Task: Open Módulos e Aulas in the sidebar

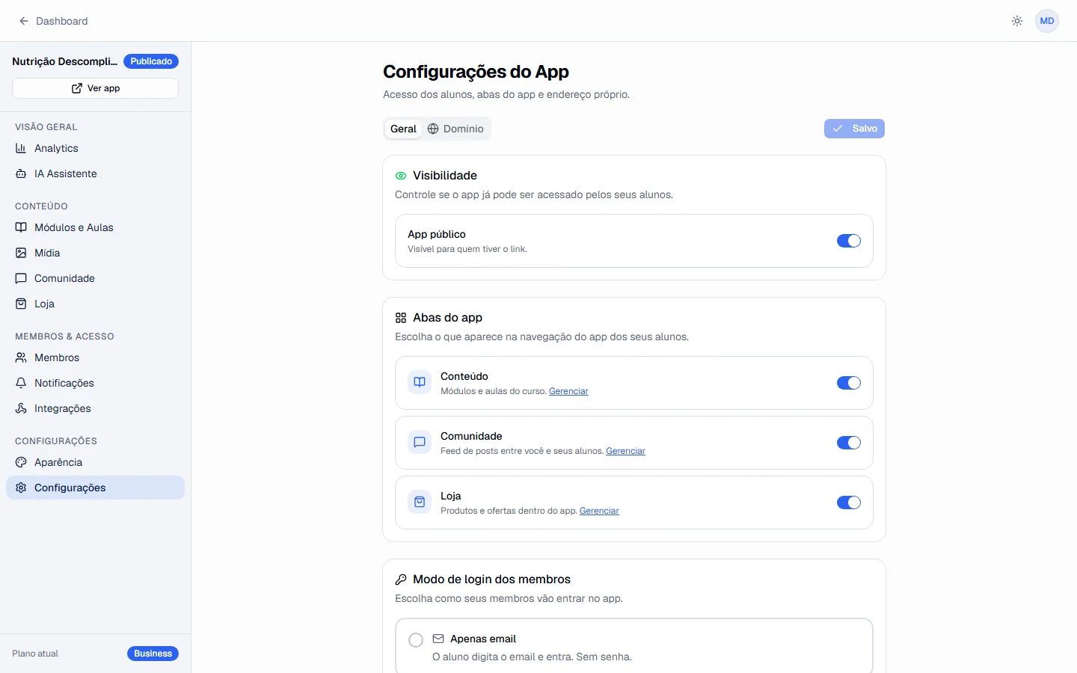Action: coord(95,227)
